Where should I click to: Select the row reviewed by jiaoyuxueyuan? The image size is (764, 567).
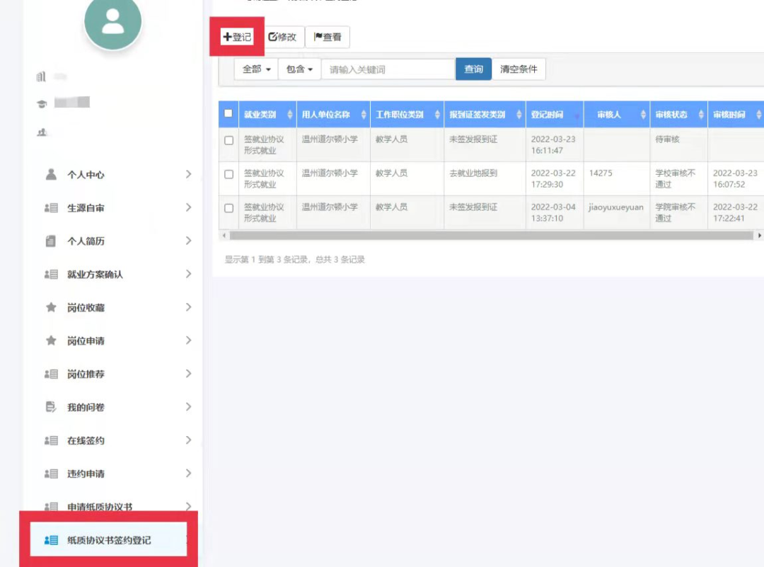click(228, 208)
